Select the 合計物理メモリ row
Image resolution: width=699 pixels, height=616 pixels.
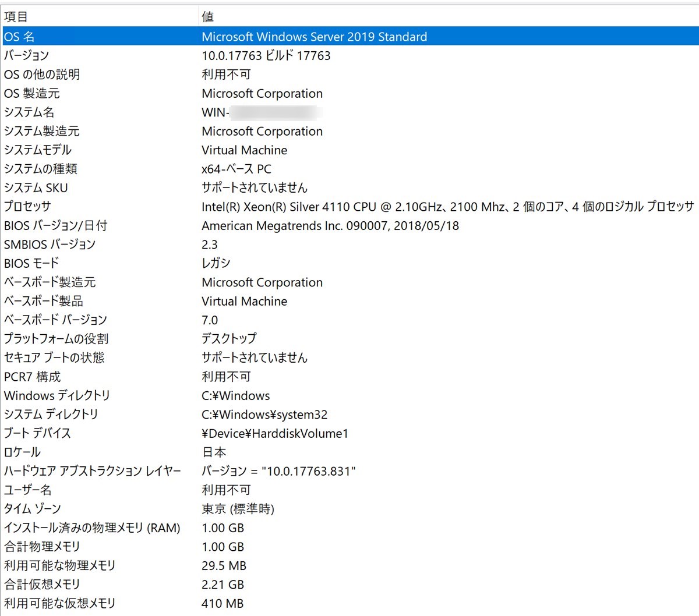(349, 547)
